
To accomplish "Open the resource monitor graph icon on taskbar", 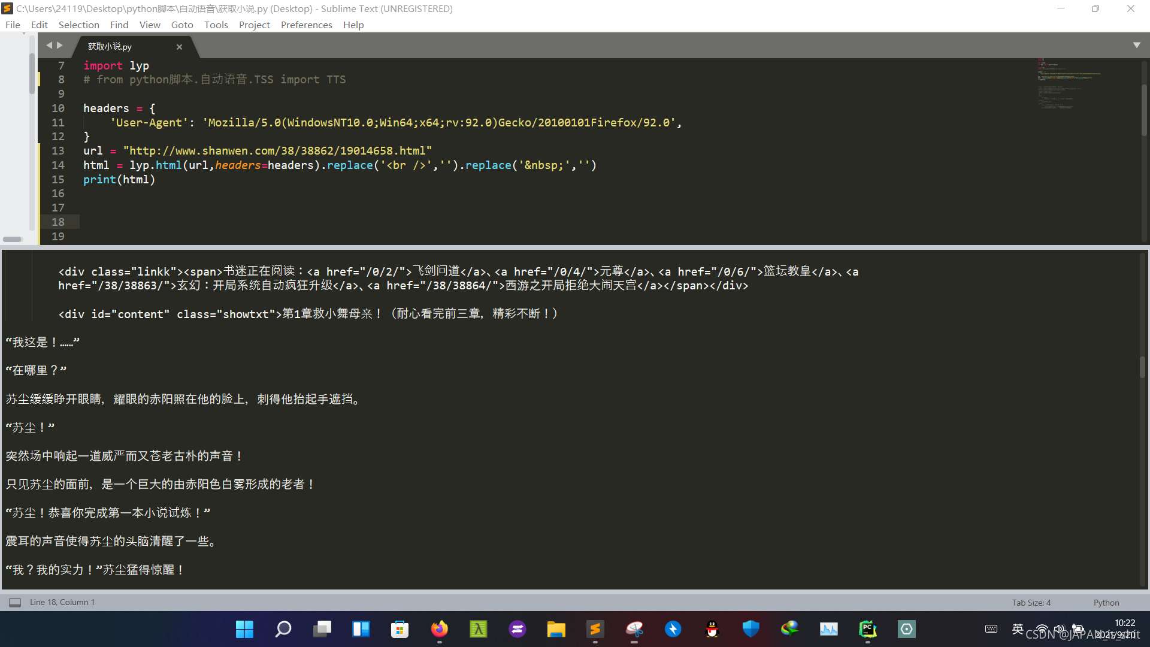I will click(829, 629).
